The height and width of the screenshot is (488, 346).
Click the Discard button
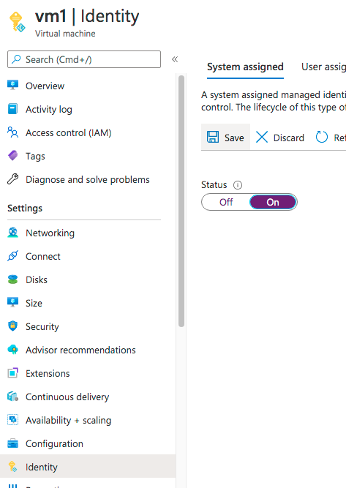pos(279,138)
